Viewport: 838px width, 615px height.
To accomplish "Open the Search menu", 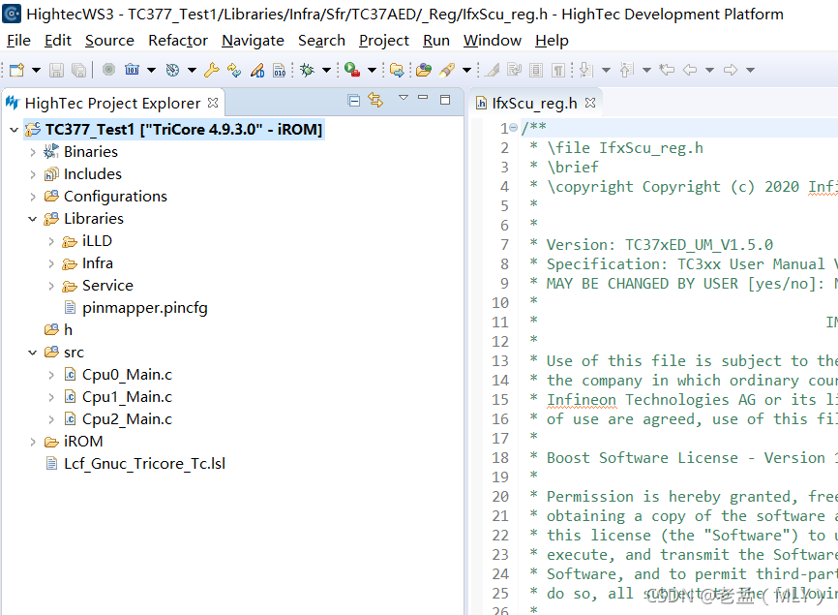I will point(321,41).
